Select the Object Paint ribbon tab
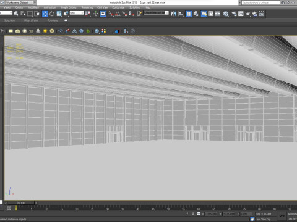The image size is (297, 222). 31,20
